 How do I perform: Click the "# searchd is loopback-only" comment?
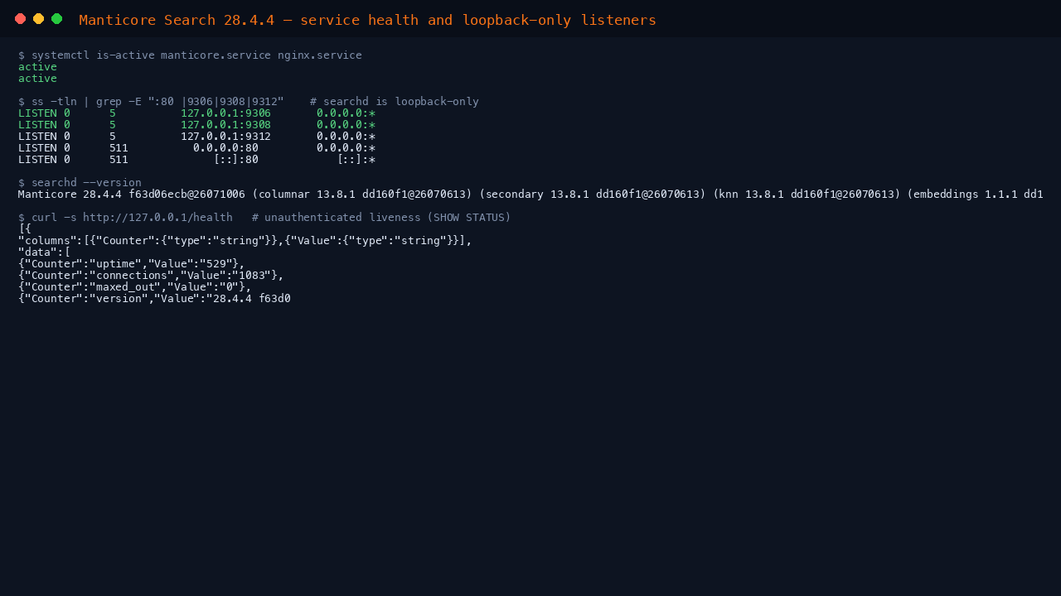pyautogui.click(x=395, y=102)
